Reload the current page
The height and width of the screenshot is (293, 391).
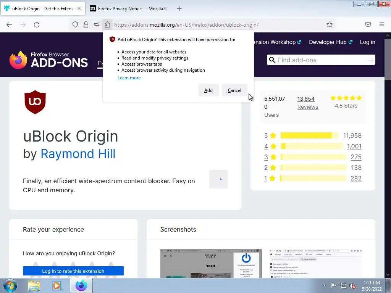[x=37, y=25]
